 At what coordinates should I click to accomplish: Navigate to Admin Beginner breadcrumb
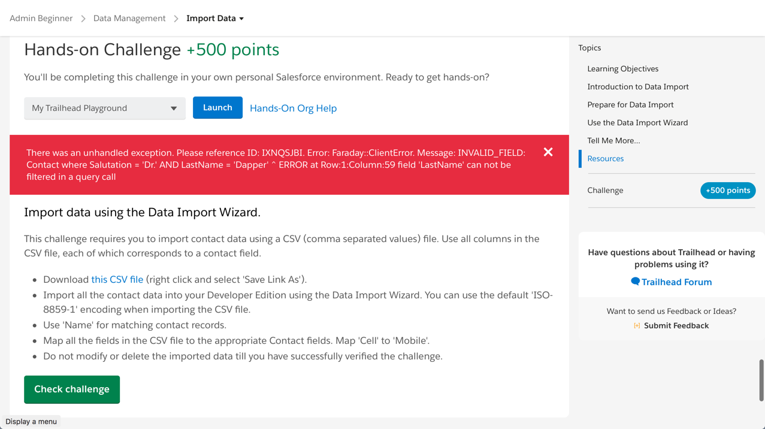click(41, 18)
